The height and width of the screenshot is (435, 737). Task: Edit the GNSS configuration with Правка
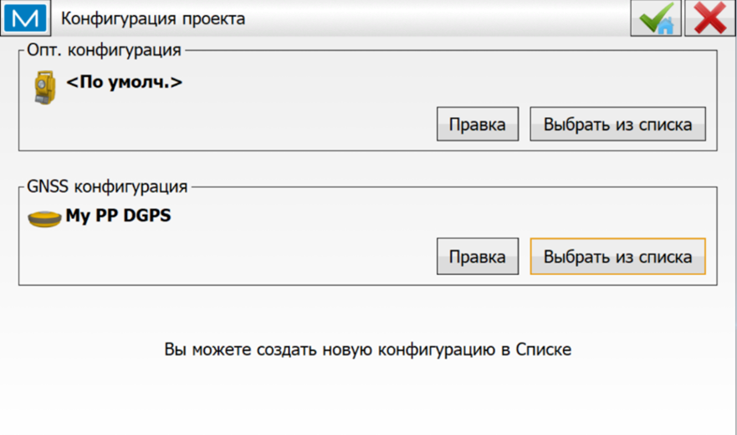[478, 256]
